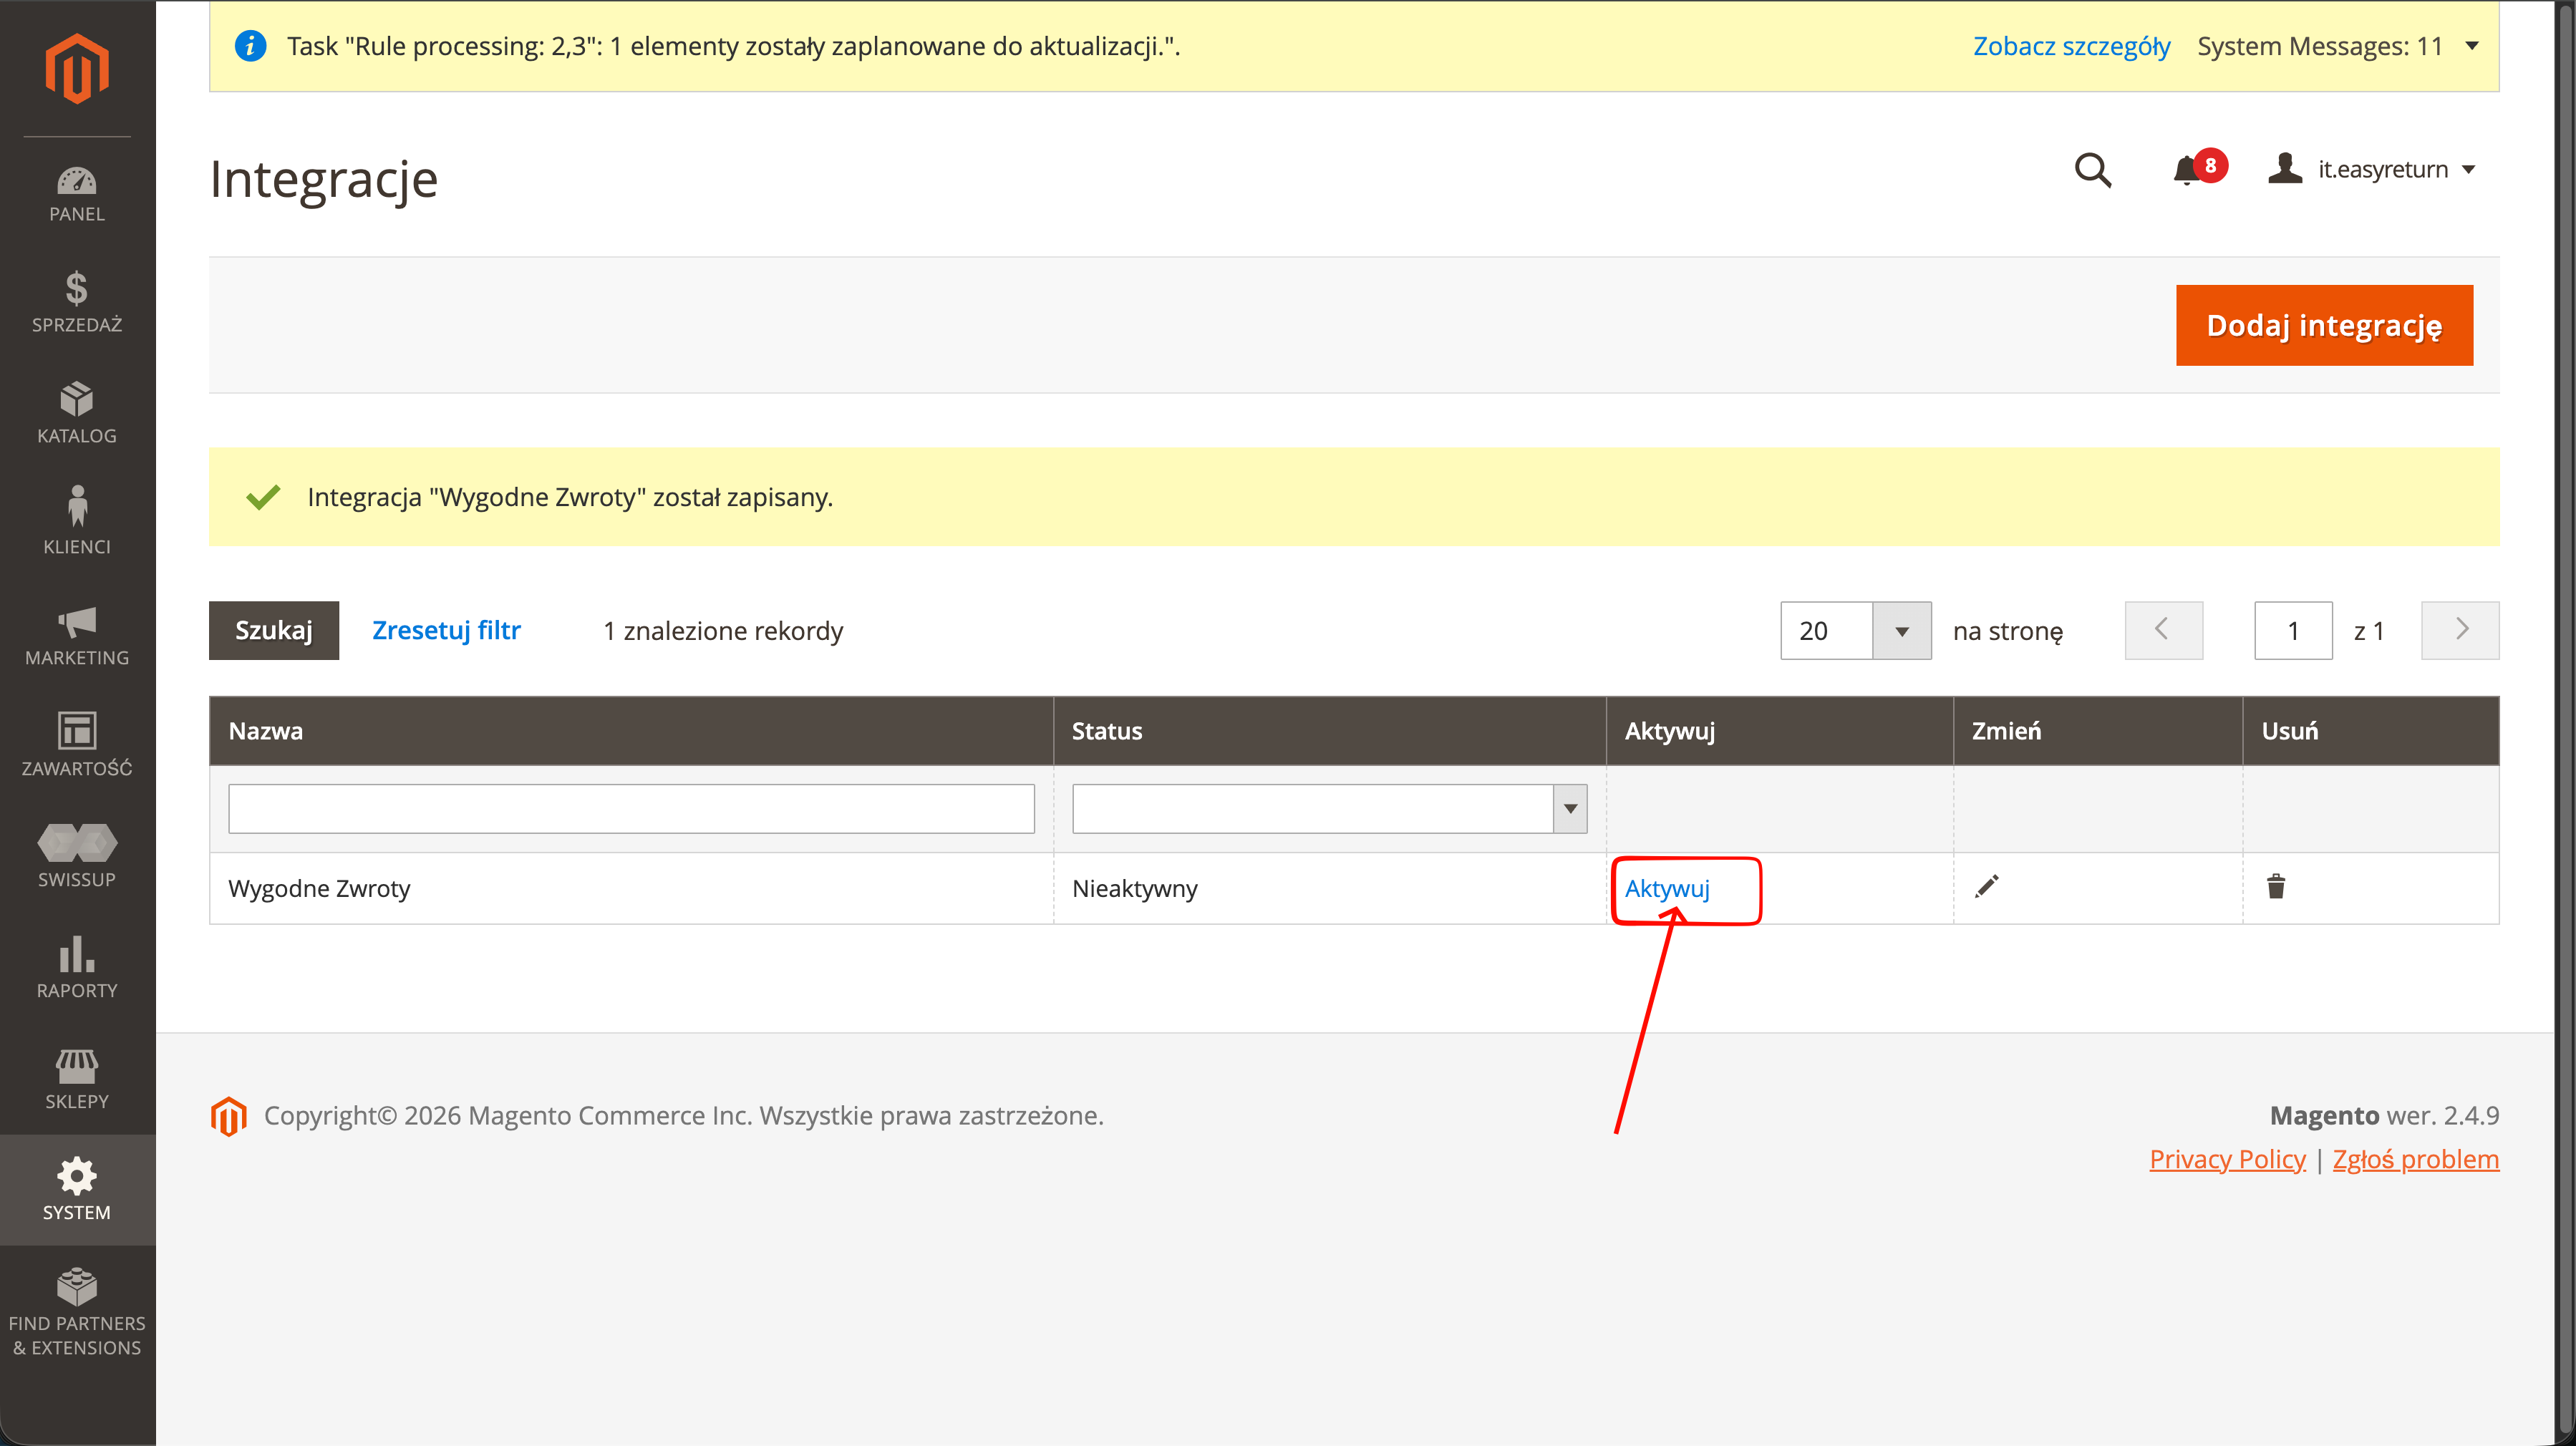Open the Privacy Policy link
The image size is (2576, 1446).
[x=2227, y=1158]
